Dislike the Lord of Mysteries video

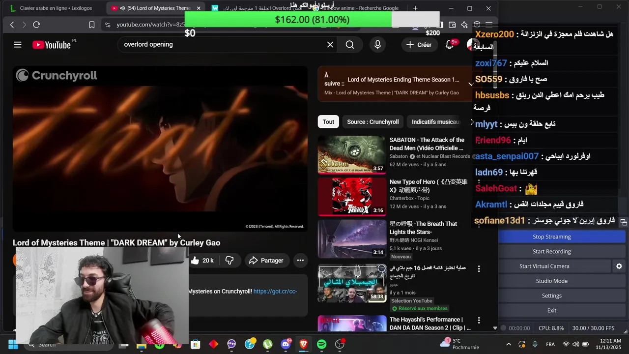coord(229,261)
